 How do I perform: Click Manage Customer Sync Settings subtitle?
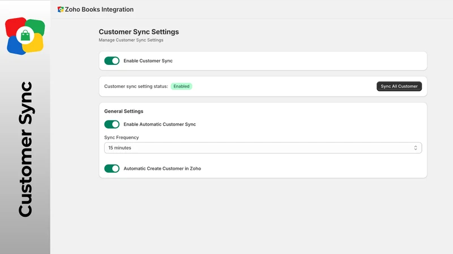(131, 40)
